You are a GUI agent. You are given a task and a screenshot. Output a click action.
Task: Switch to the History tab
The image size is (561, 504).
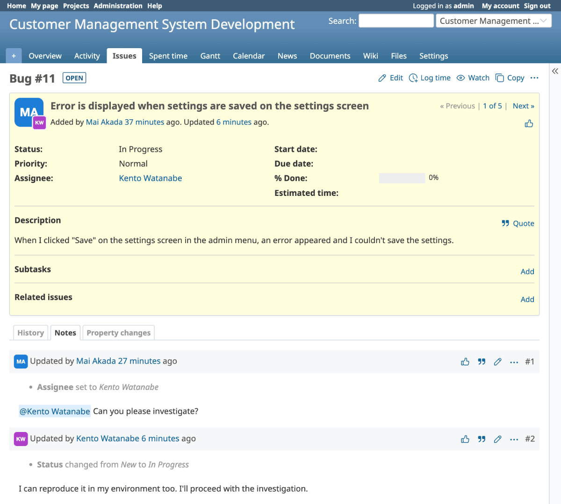(30, 333)
